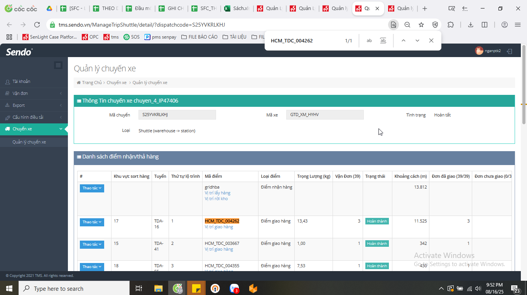
Task: Open Thao tác dropdown for HCM_TDC_004262 row
Action: point(92,222)
